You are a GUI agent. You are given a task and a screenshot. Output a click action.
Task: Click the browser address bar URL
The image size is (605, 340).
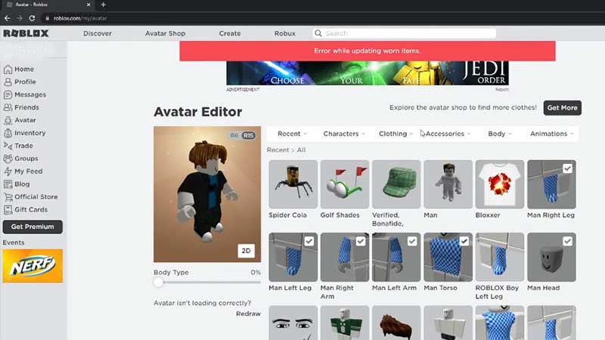[x=80, y=18]
